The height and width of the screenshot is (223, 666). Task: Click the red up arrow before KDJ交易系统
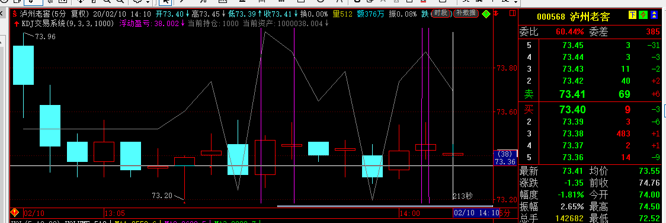17,24
